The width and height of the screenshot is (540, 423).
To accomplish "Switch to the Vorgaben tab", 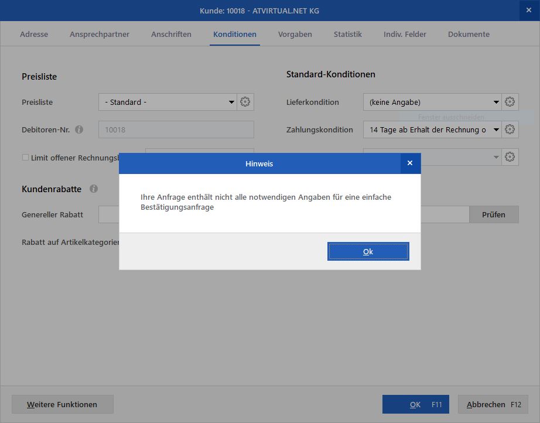I will (295, 34).
